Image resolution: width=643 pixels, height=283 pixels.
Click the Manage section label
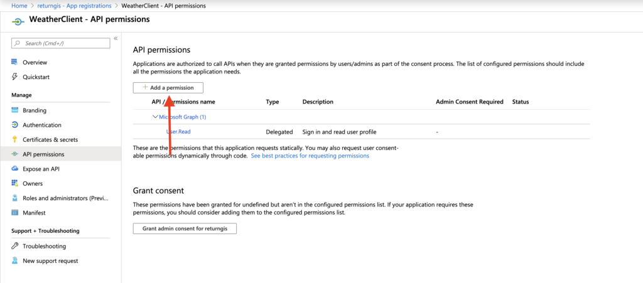click(21, 95)
